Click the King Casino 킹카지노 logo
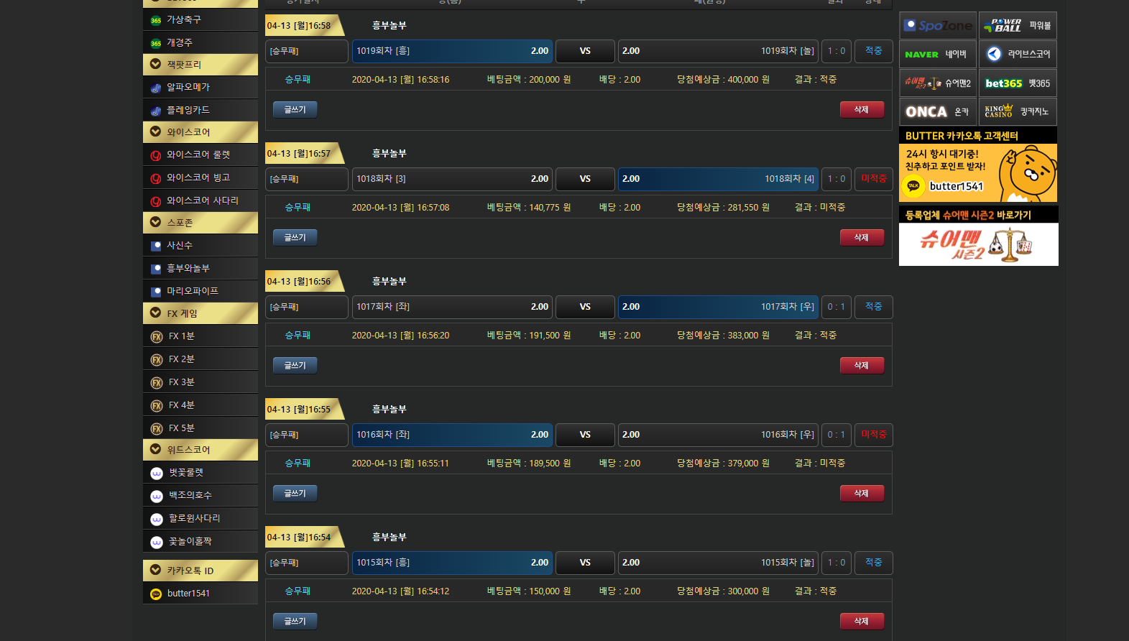 (x=1017, y=112)
